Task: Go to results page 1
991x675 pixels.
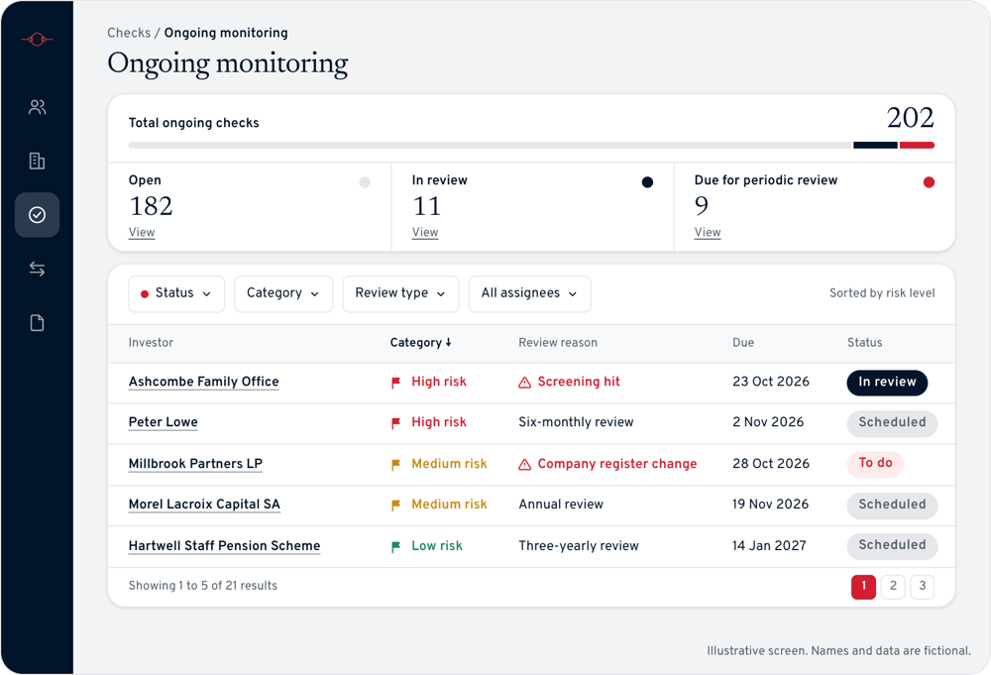Action: 863,587
